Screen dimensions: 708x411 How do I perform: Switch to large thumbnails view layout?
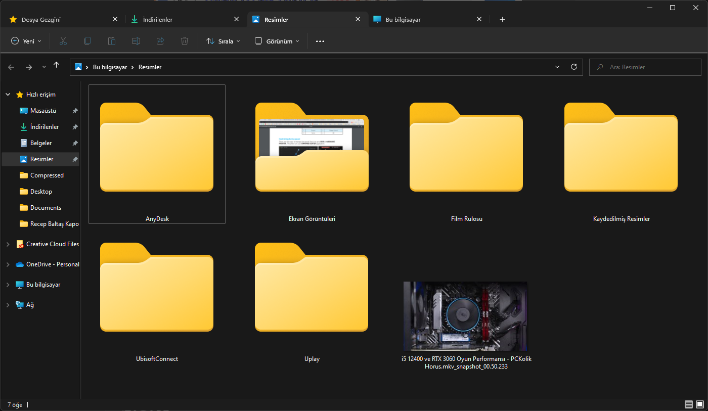click(699, 404)
